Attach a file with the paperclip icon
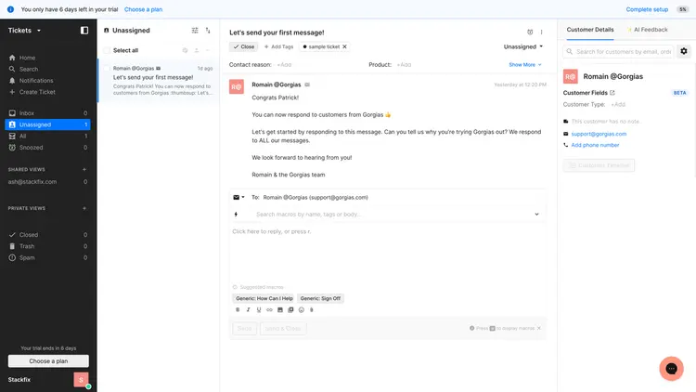Image resolution: width=696 pixels, height=392 pixels. 312,309
